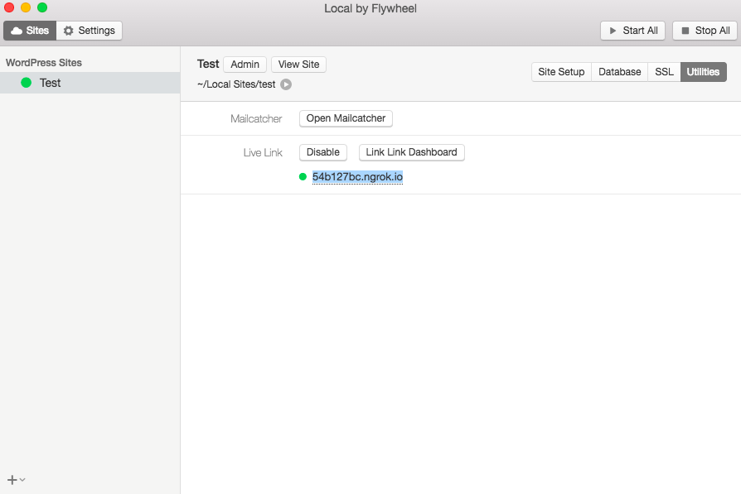
Task: Open the Settings view
Action: 90,31
